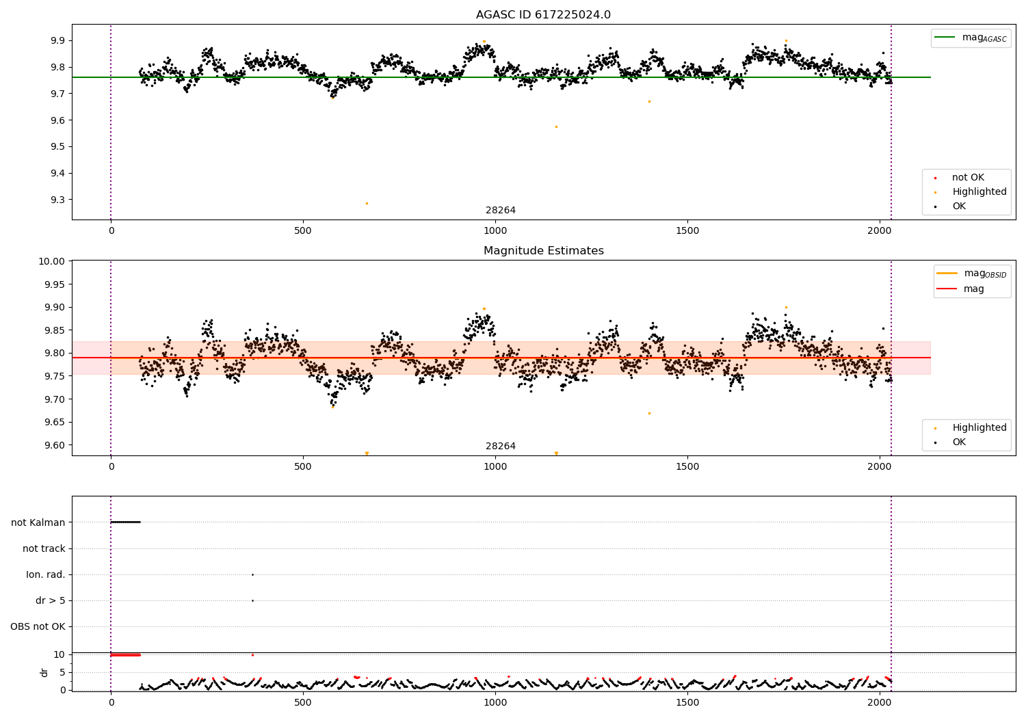Viewport: 1026px width, 718px height.
Task: Select 'OK' in the top plot legend
Action: pyautogui.click(x=959, y=207)
